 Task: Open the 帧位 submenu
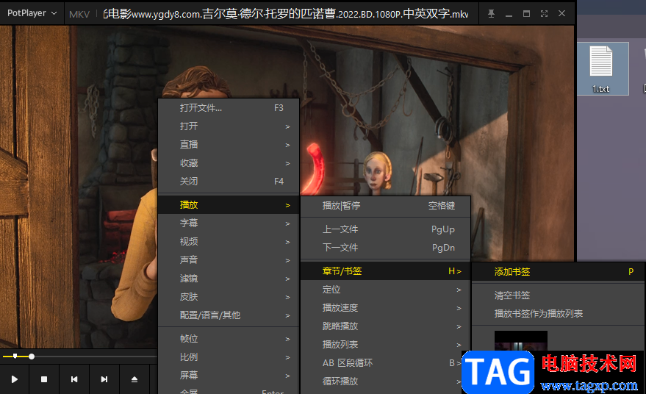(229, 339)
